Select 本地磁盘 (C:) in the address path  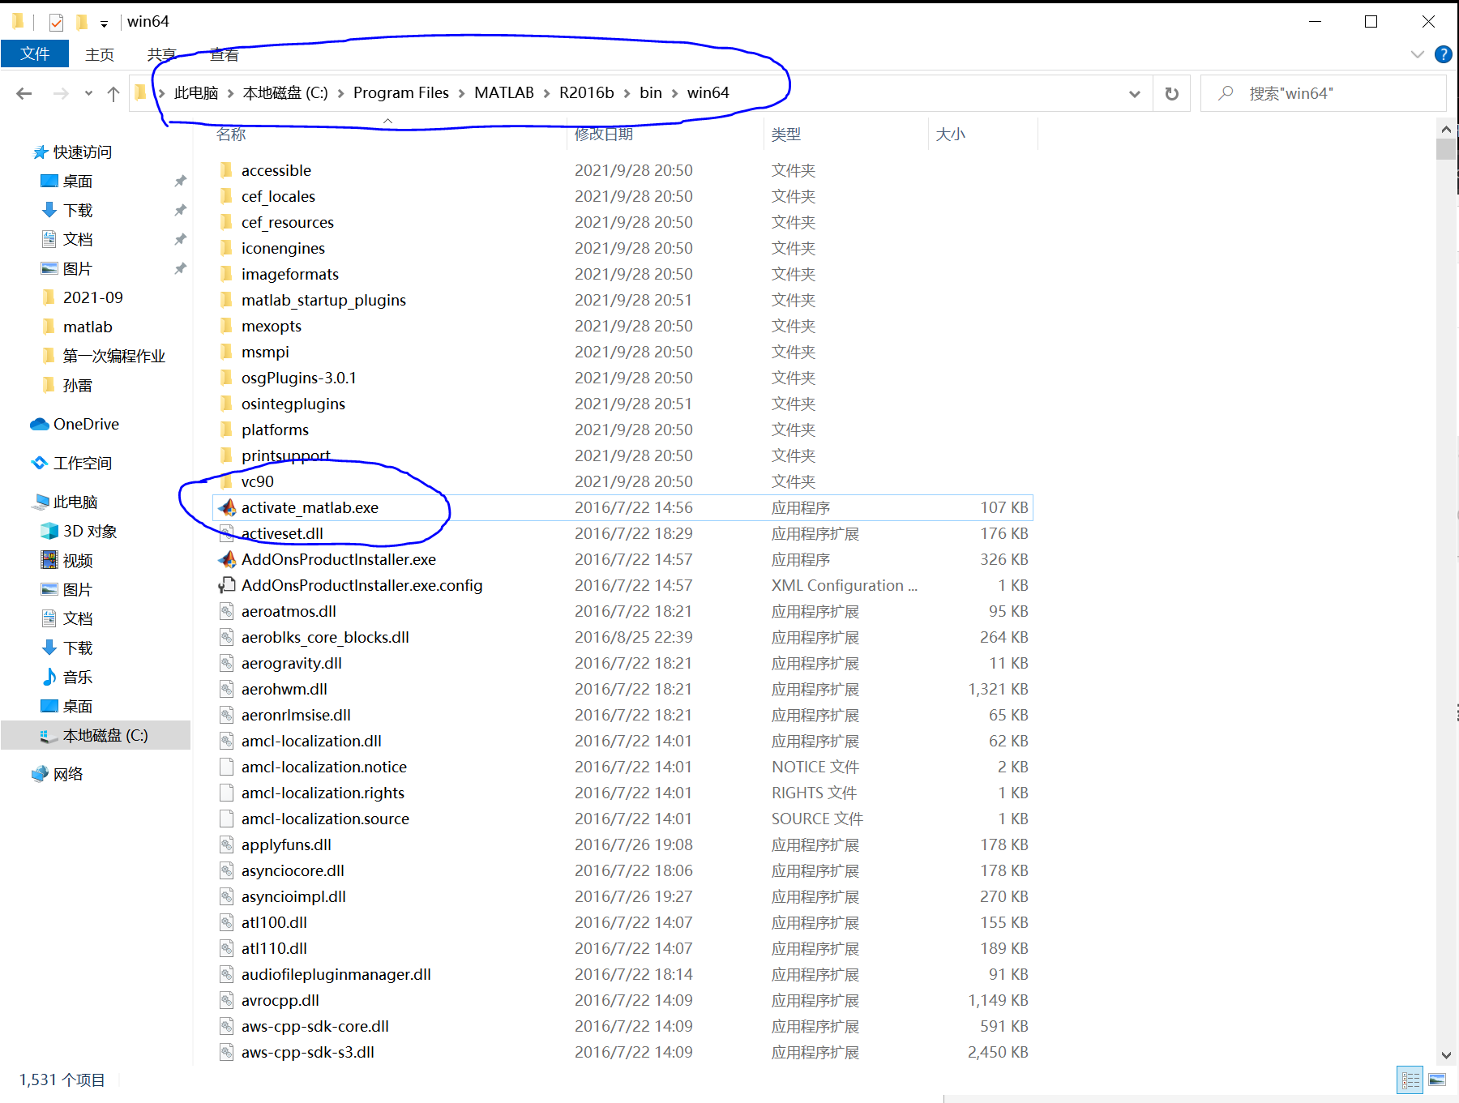(285, 93)
